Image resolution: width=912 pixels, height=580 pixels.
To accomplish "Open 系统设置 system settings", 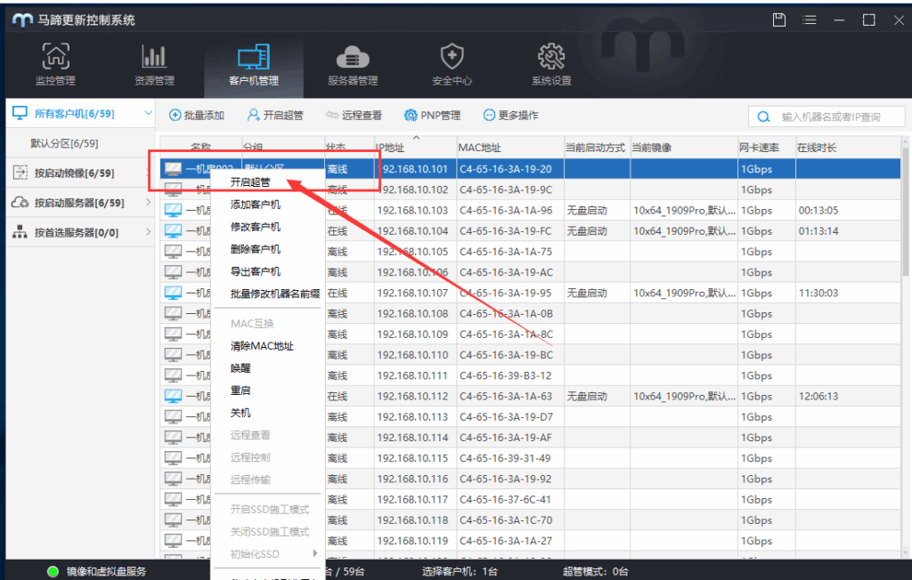I will [x=551, y=65].
